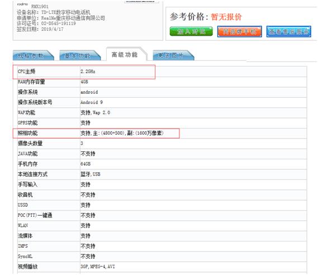Click the WLAN row label

23,225
